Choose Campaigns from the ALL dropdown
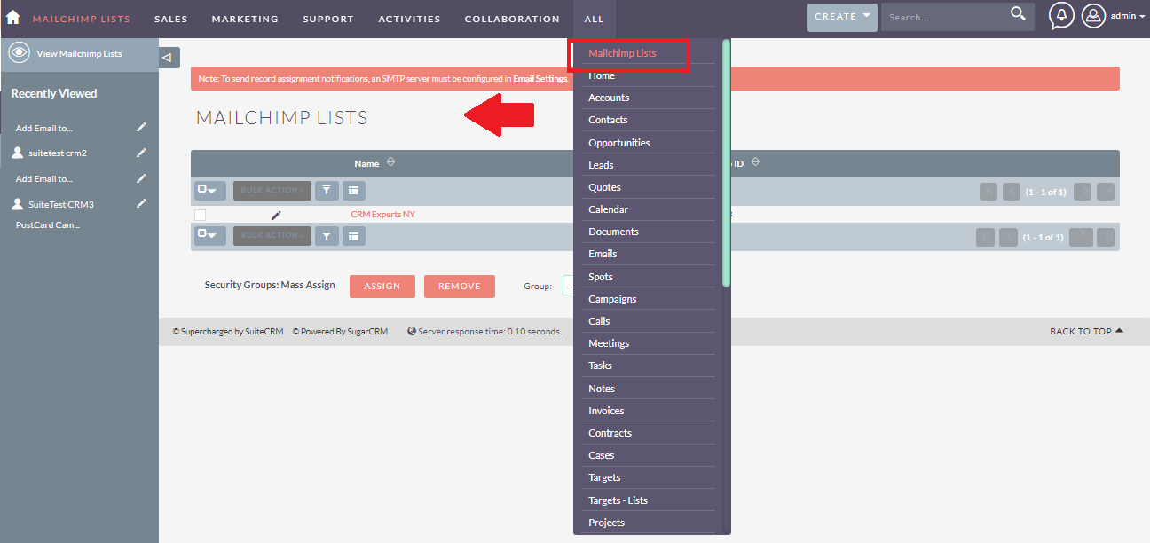 pyautogui.click(x=612, y=299)
